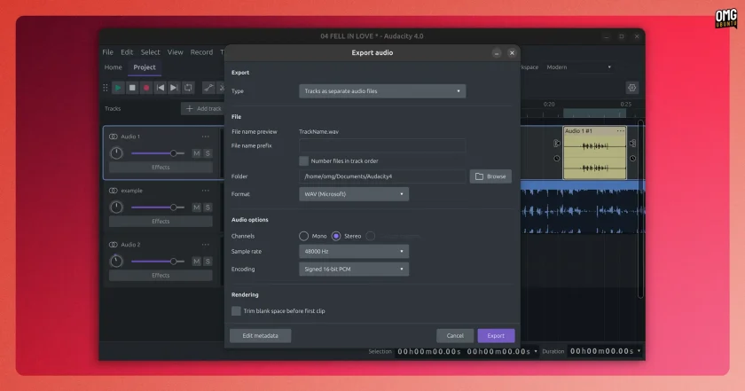
Task: Enable Number files in track order
Action: pos(303,161)
